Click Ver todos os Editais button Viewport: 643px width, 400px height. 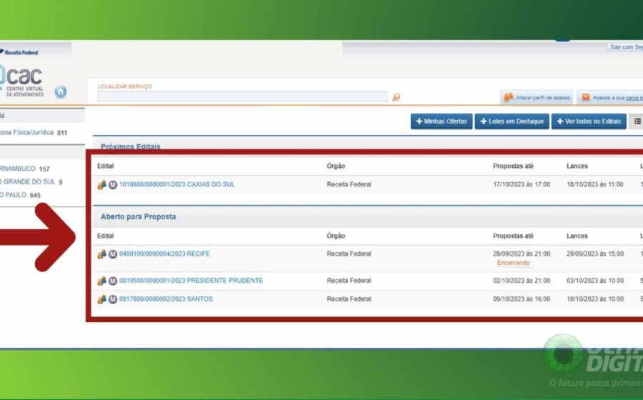[x=589, y=121]
